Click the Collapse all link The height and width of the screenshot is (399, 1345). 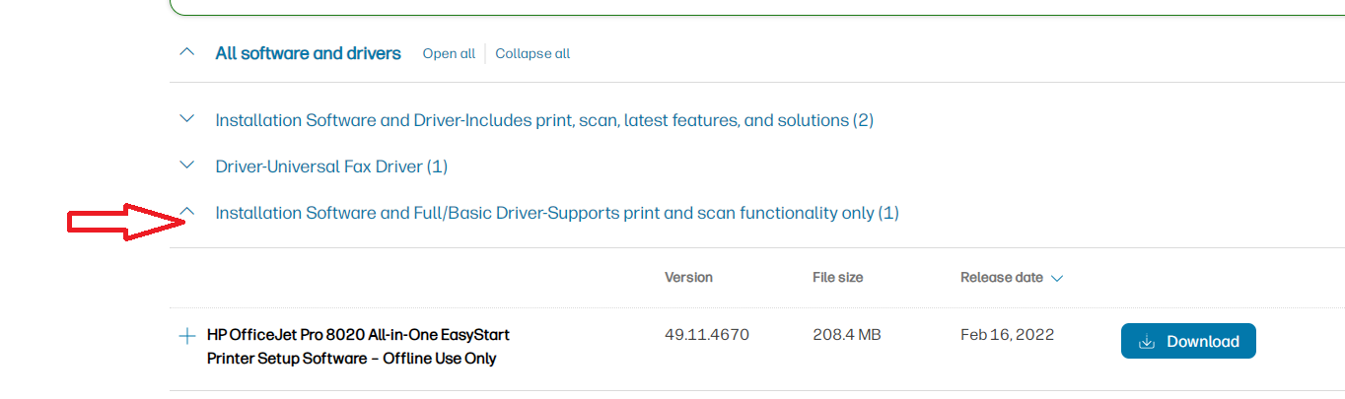coord(532,54)
